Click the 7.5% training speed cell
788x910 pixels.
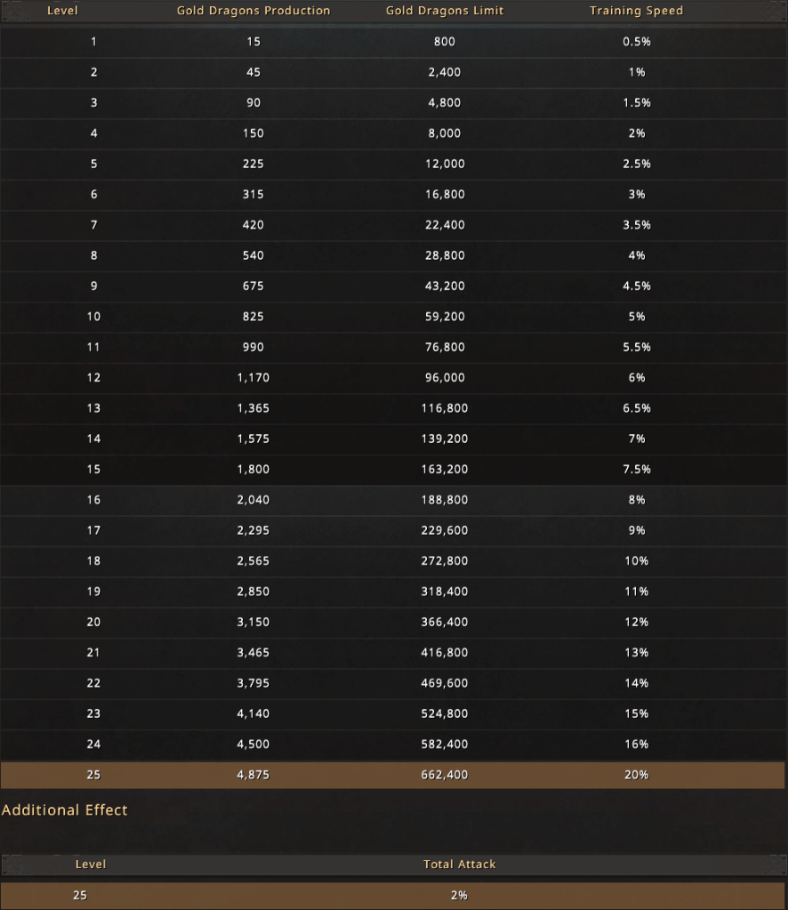point(636,470)
